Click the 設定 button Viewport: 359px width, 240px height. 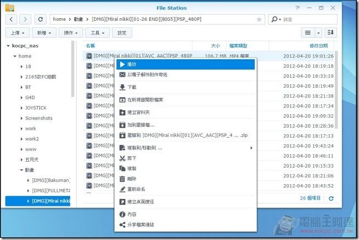pyautogui.click(x=121, y=33)
